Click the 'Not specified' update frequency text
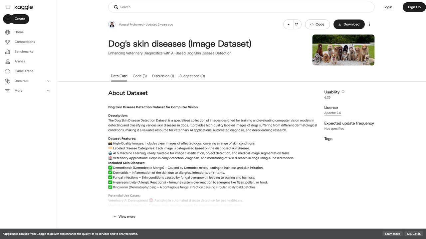 click(334, 129)
